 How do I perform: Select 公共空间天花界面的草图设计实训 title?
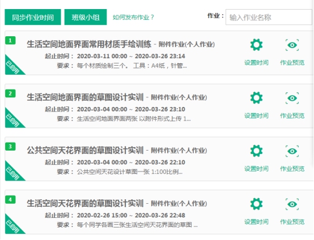(x=85, y=150)
